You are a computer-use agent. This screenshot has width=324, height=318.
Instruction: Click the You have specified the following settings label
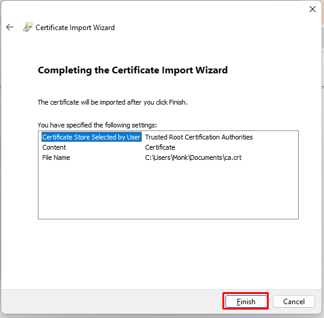[97, 125]
